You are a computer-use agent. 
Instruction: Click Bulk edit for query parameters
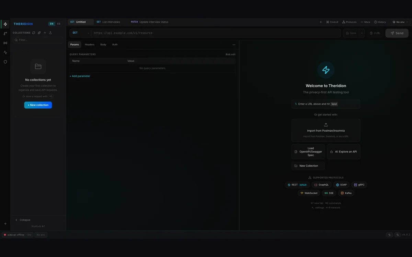coord(230,54)
